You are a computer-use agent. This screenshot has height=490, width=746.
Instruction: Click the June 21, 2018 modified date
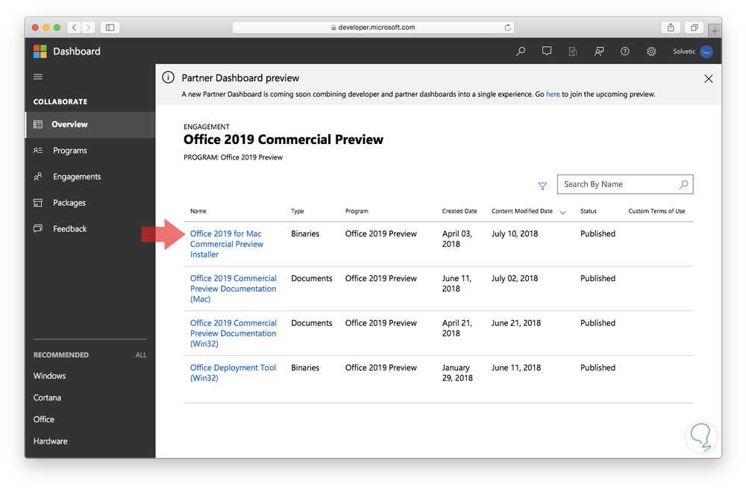coord(516,323)
